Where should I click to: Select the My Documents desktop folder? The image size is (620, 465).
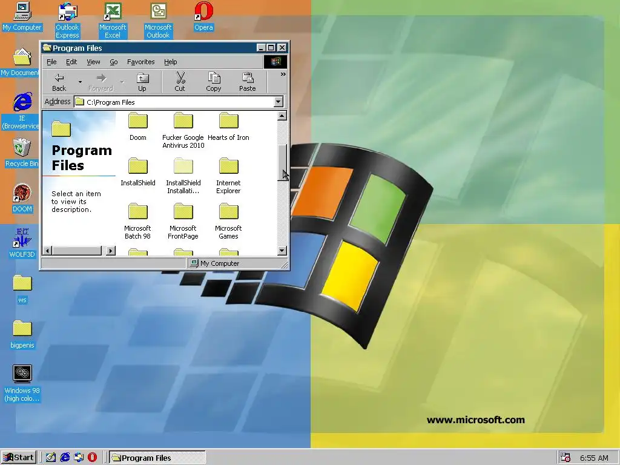(x=20, y=62)
